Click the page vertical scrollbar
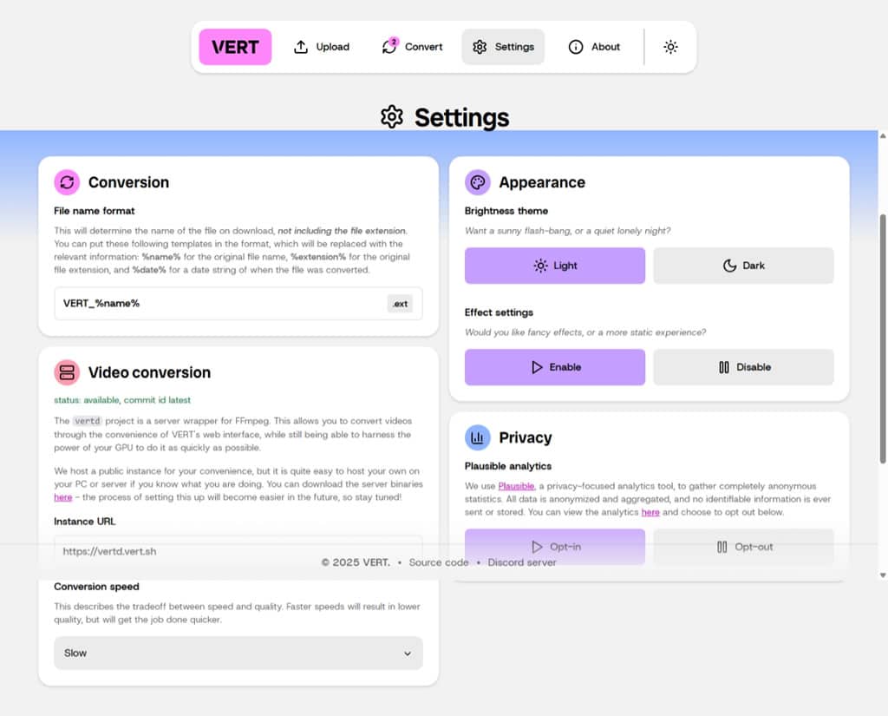Screen dimensions: 888x716 [882, 339]
